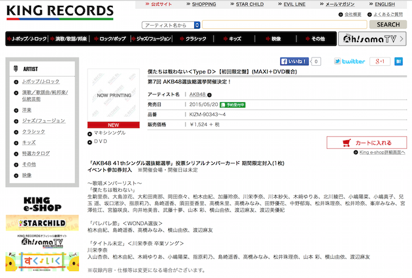Click the Hatena B! bookmark icon

399,62
